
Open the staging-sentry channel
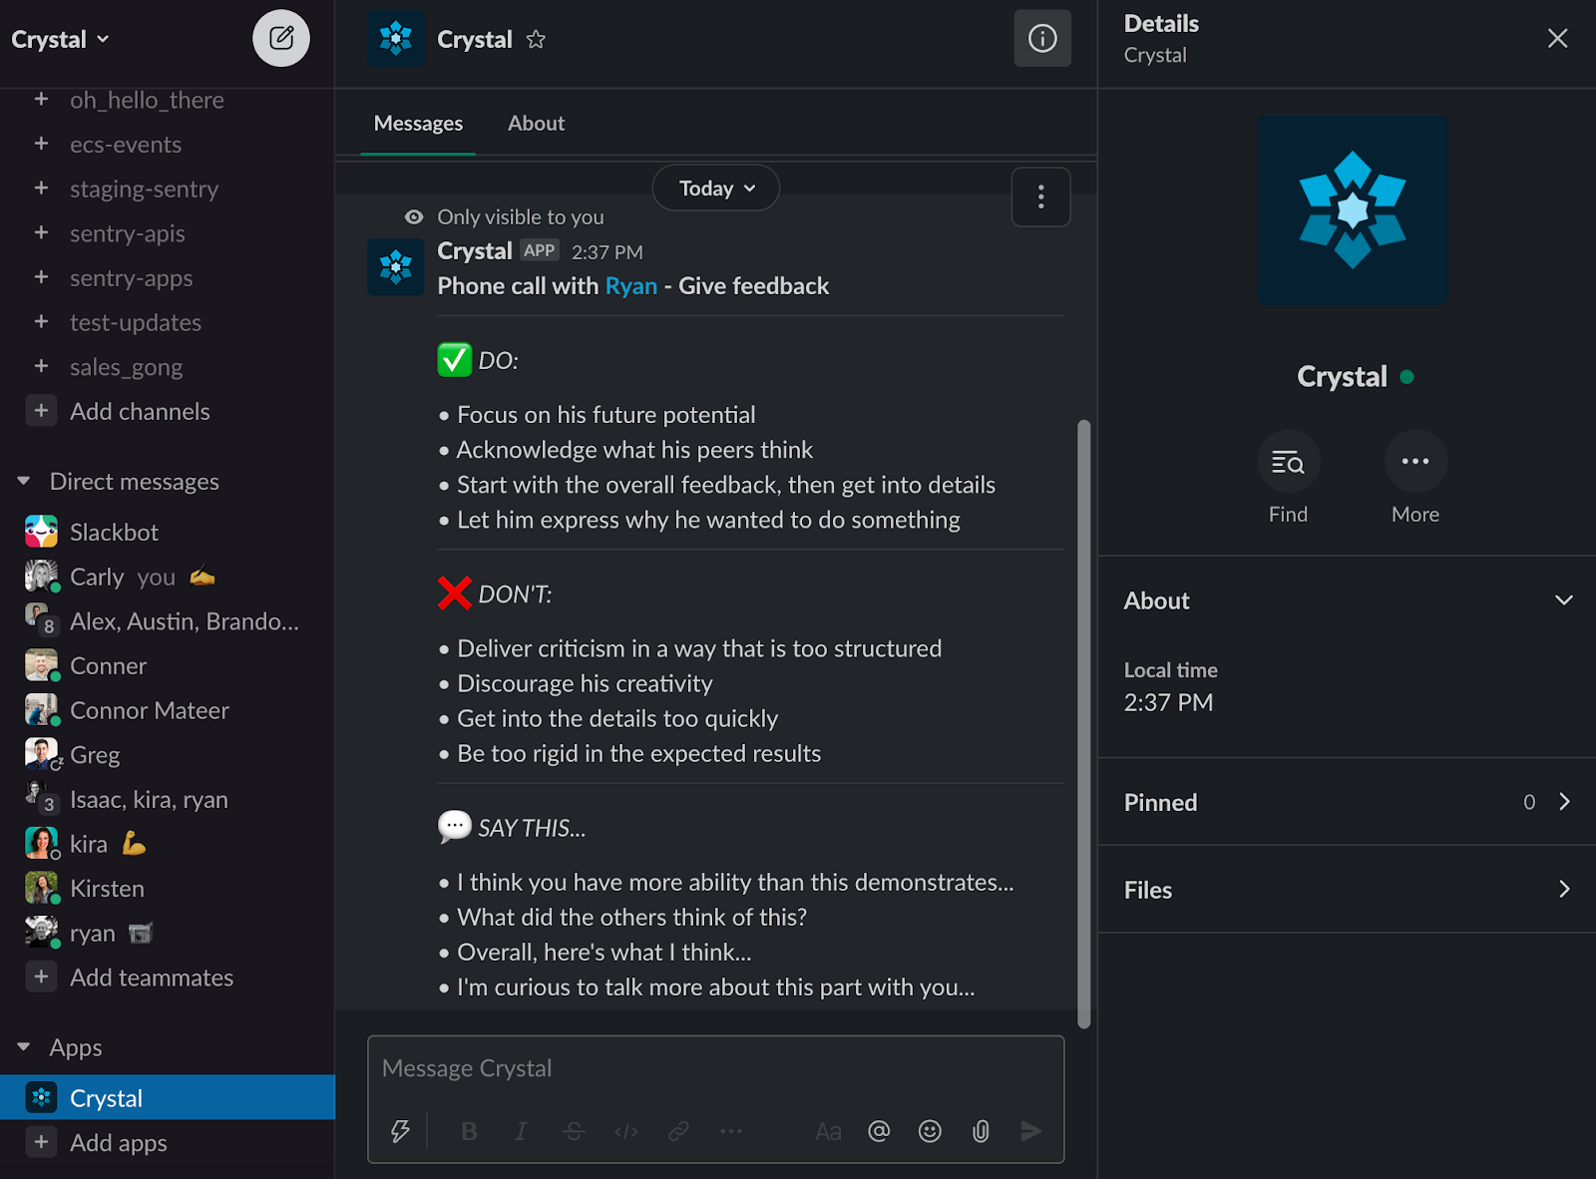[x=167, y=189]
